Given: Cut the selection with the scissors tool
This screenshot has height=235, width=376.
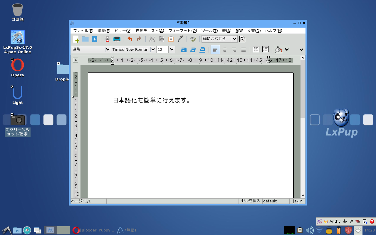Looking at the screenshot, I should pyautogui.click(x=152, y=39).
